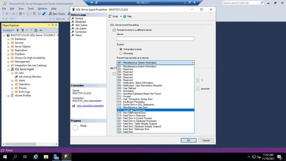Choose 010 - Information severity option

(x=156, y=91)
